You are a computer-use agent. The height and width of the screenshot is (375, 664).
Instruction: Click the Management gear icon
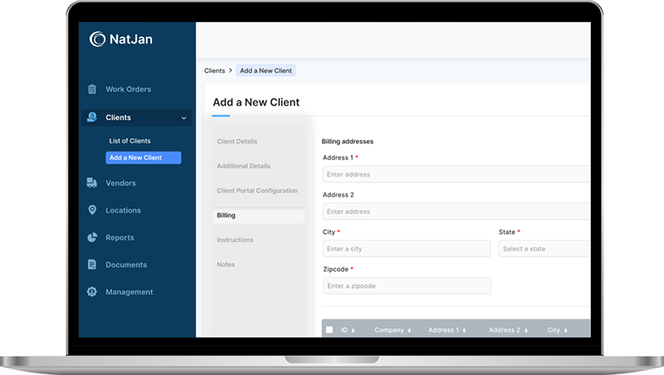(x=92, y=292)
